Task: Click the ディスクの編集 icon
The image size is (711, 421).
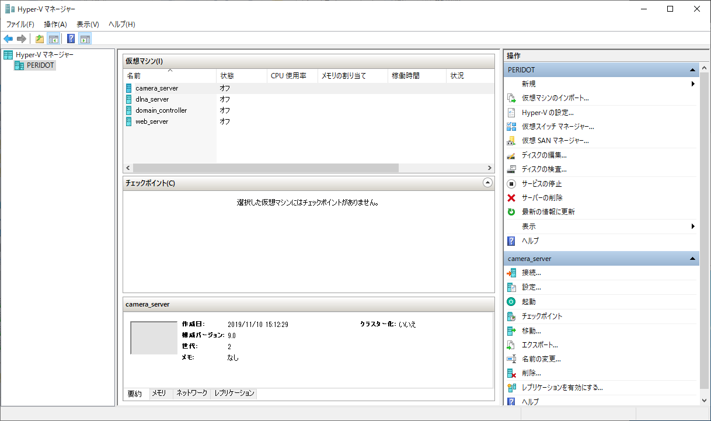Action: (x=511, y=155)
